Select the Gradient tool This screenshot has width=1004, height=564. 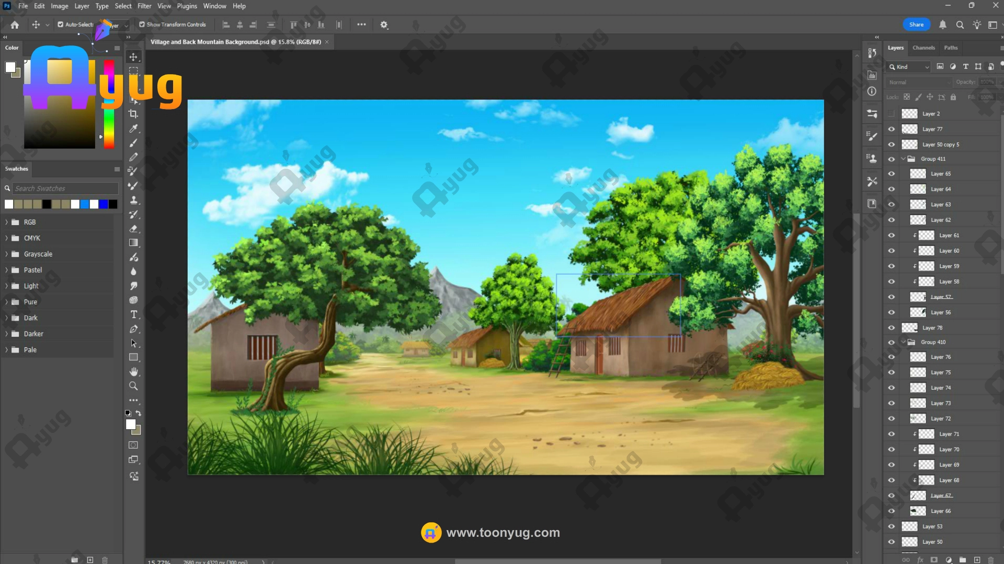click(133, 243)
